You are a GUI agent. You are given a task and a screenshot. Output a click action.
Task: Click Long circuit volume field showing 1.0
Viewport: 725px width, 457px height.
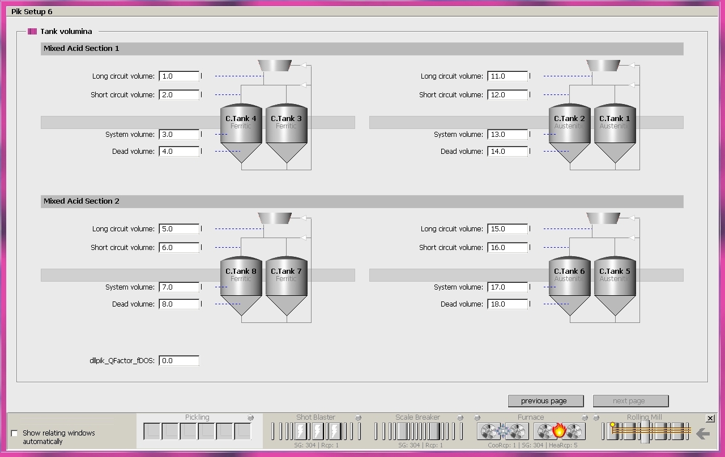click(x=179, y=76)
